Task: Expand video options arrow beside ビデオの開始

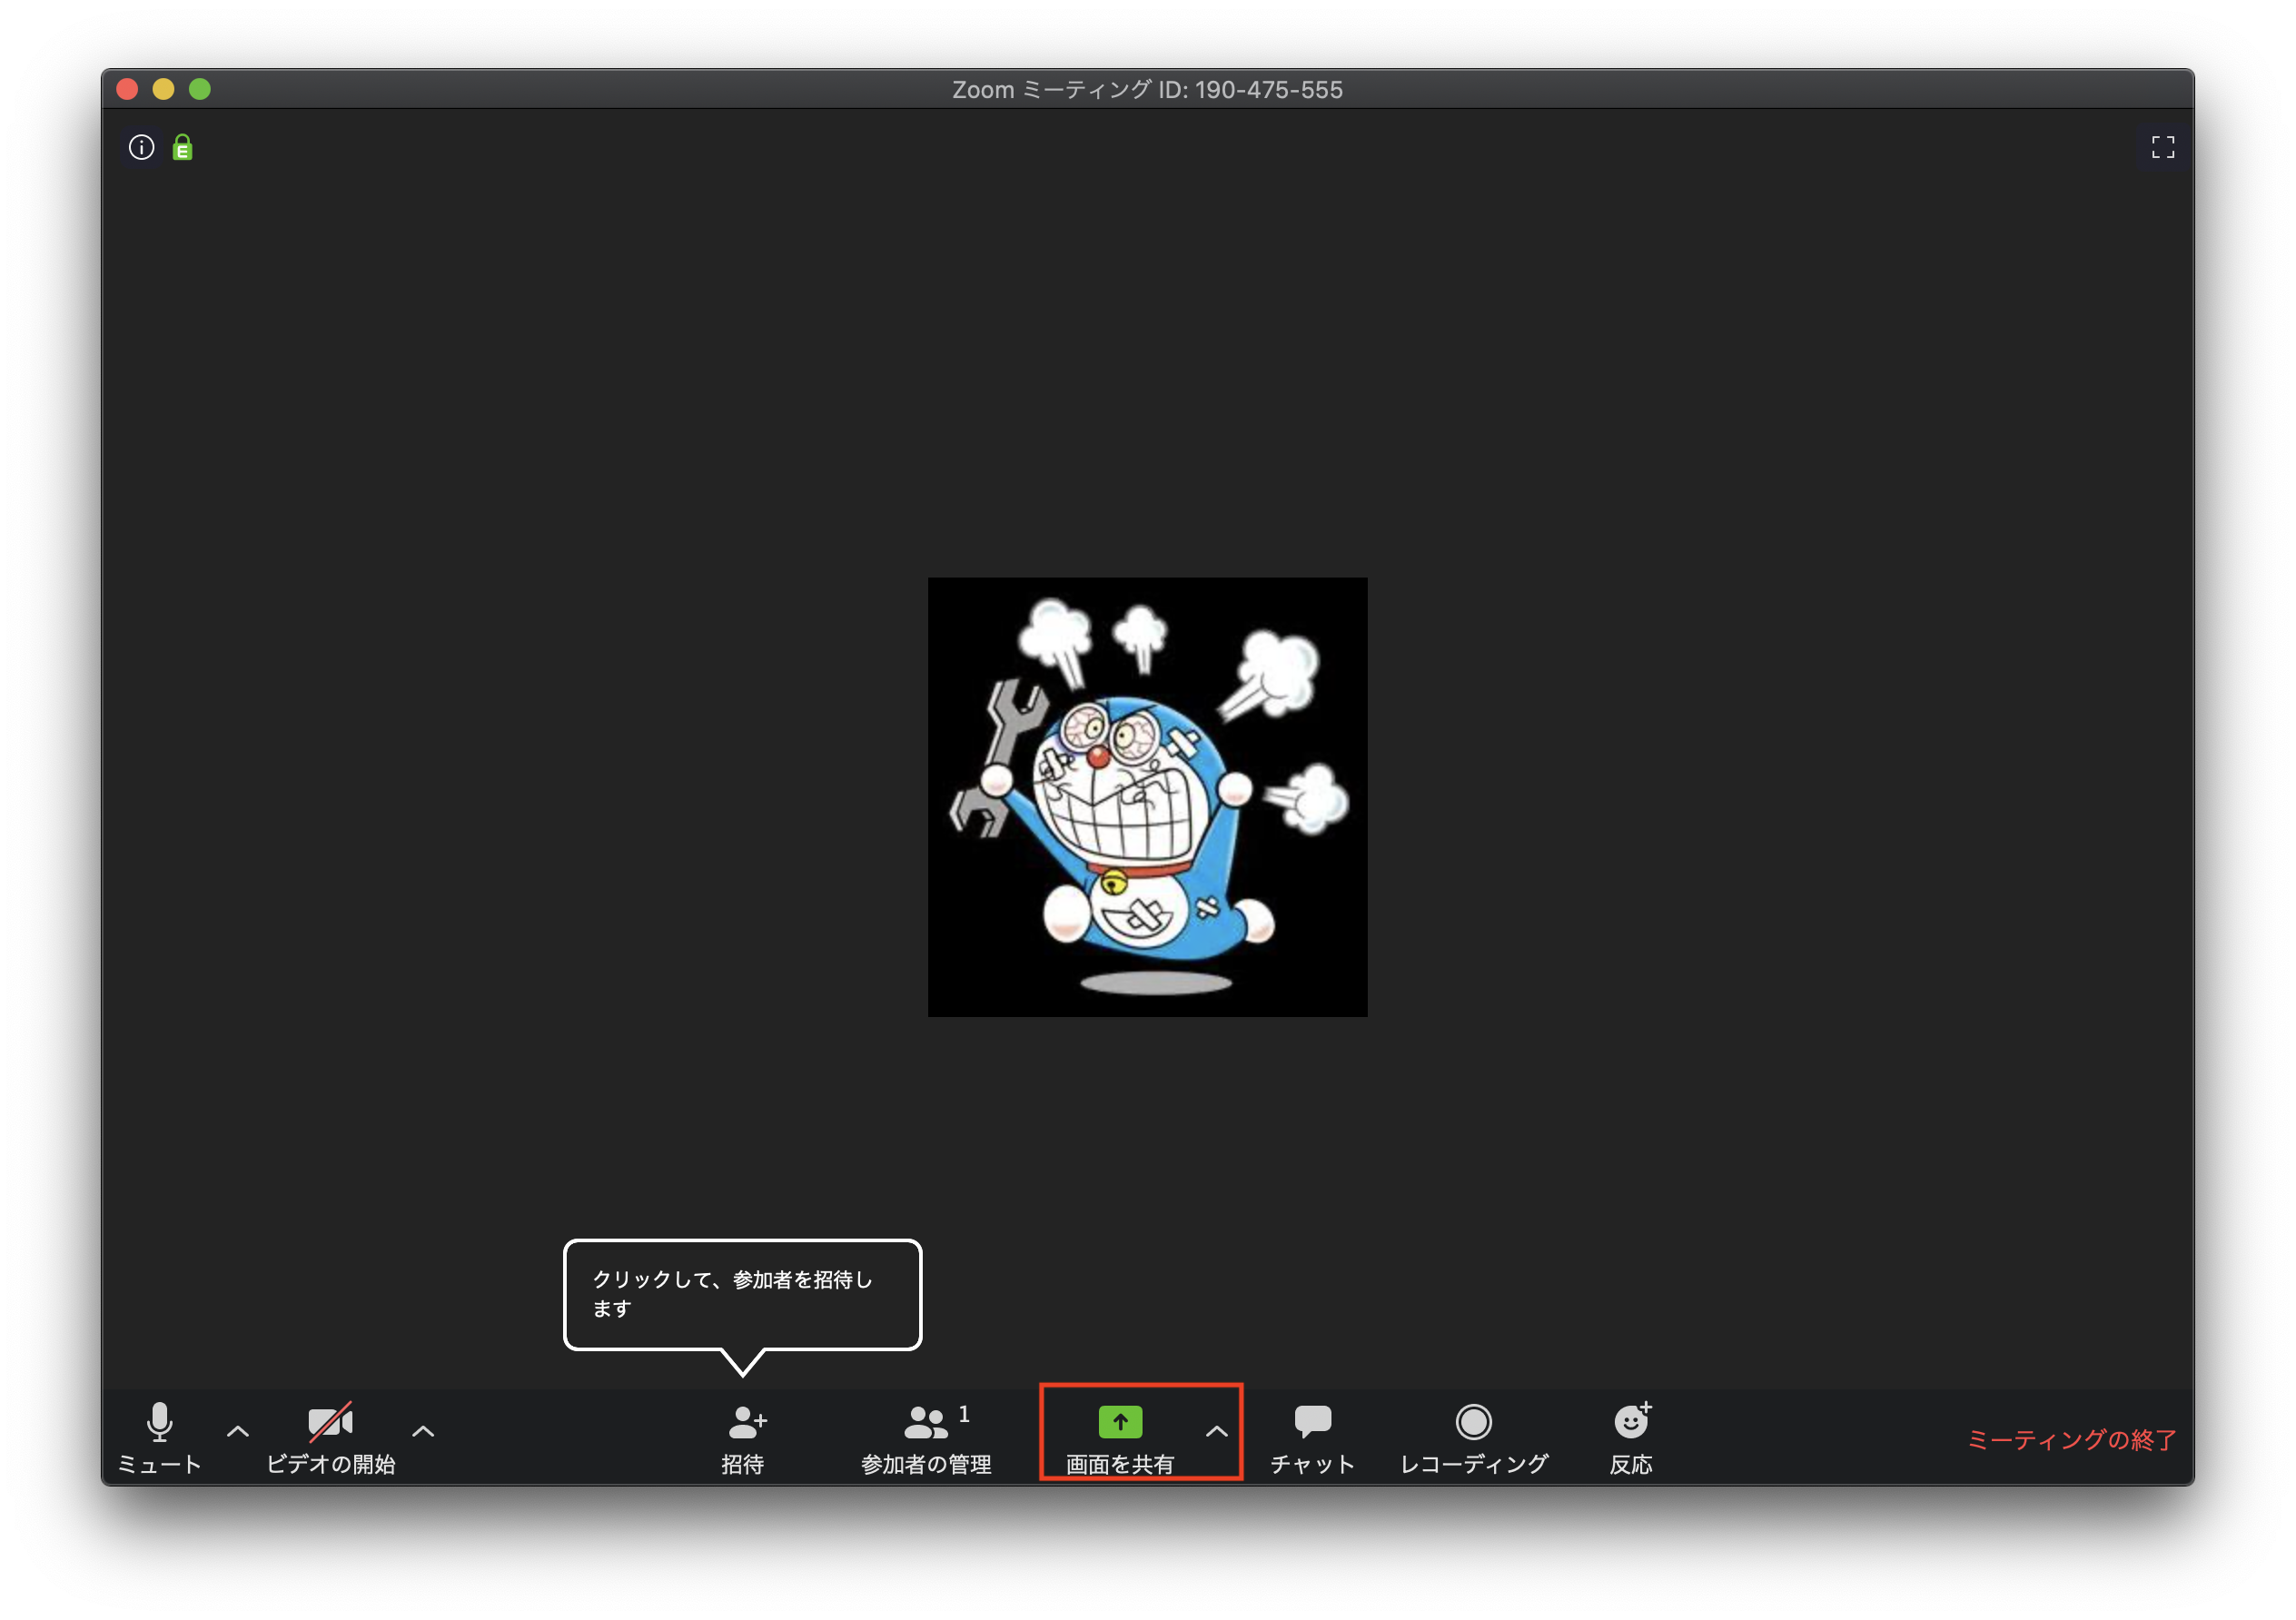Action: pyautogui.click(x=423, y=1431)
